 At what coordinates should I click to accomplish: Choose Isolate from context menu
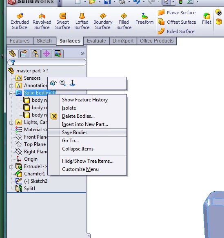(87, 108)
